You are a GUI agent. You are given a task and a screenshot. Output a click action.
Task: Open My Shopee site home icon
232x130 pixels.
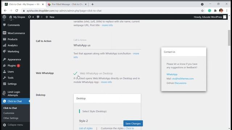pyautogui.click(x=11, y=17)
